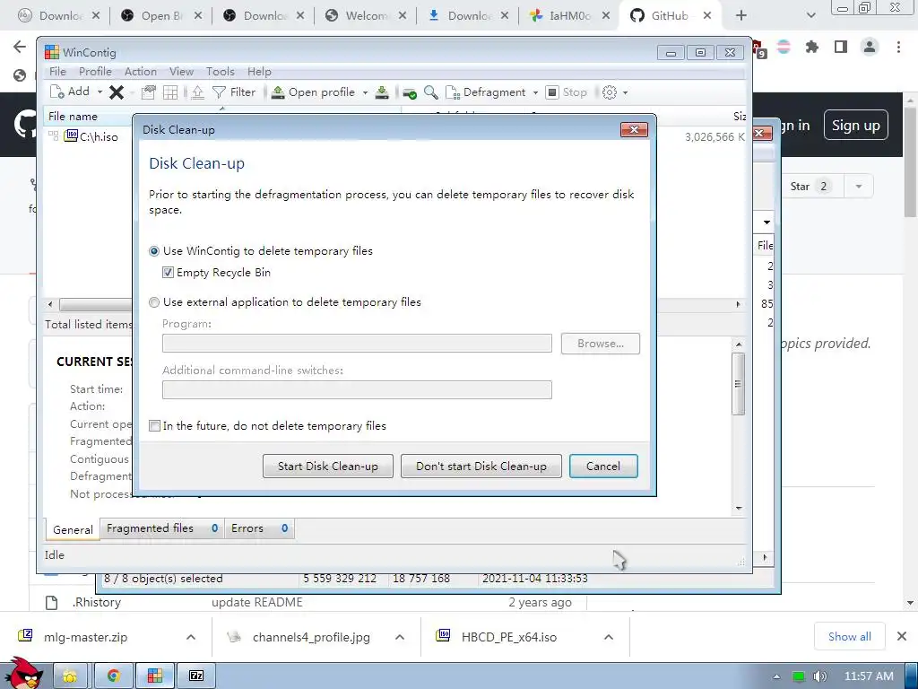Click the file list horizontal scrollbar thumb

[97, 305]
